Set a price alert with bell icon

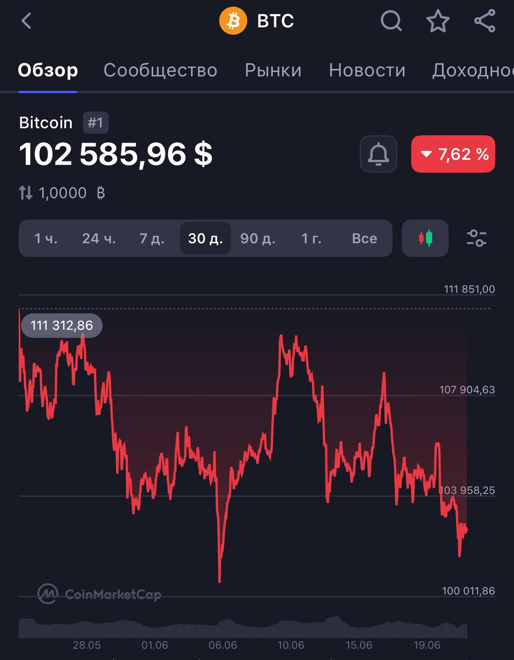click(378, 154)
